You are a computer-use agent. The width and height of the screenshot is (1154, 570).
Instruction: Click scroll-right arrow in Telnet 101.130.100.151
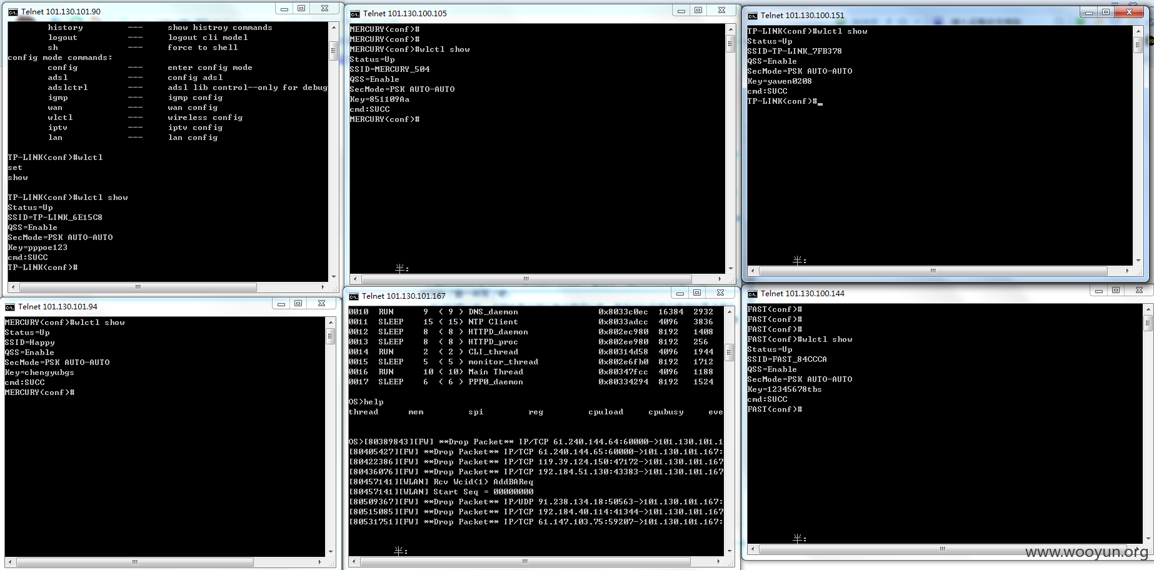coord(1128,271)
